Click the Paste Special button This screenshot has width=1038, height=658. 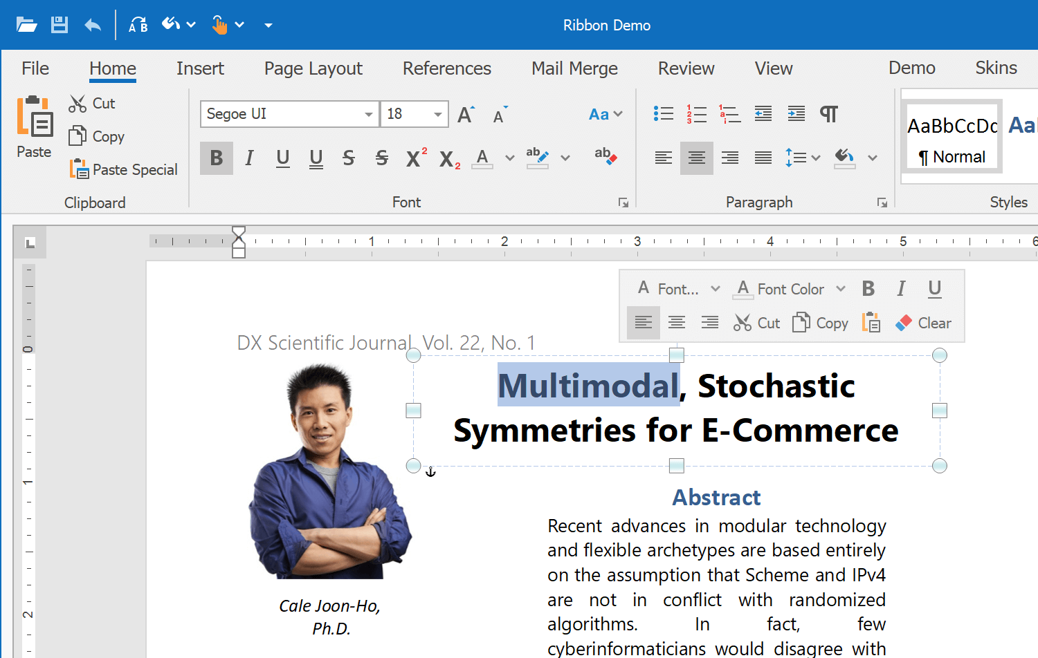tap(123, 169)
